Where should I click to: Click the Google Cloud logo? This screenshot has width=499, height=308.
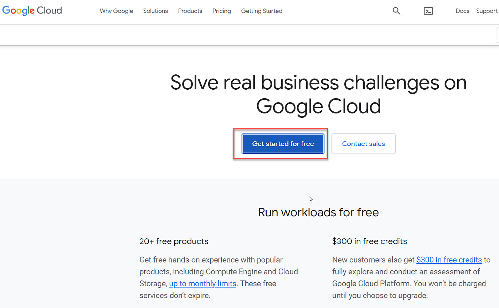[32, 10]
